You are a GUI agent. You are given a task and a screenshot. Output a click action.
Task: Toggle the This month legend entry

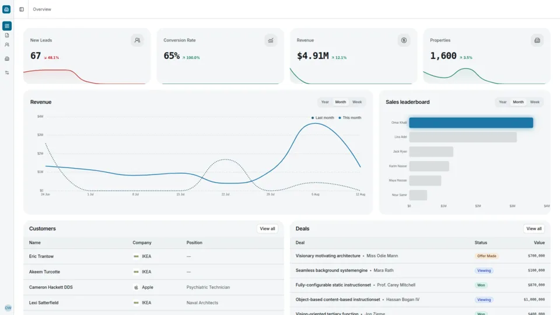[349, 118]
